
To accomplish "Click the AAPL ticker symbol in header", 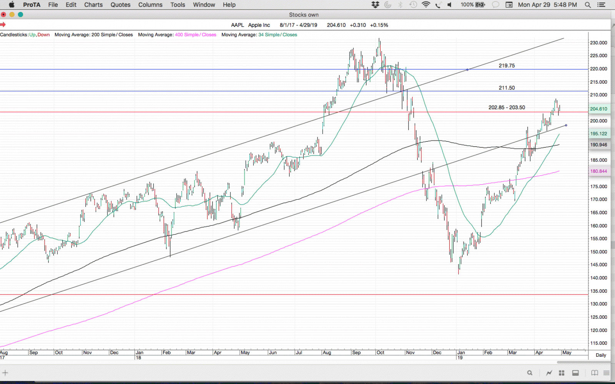I will (238, 25).
